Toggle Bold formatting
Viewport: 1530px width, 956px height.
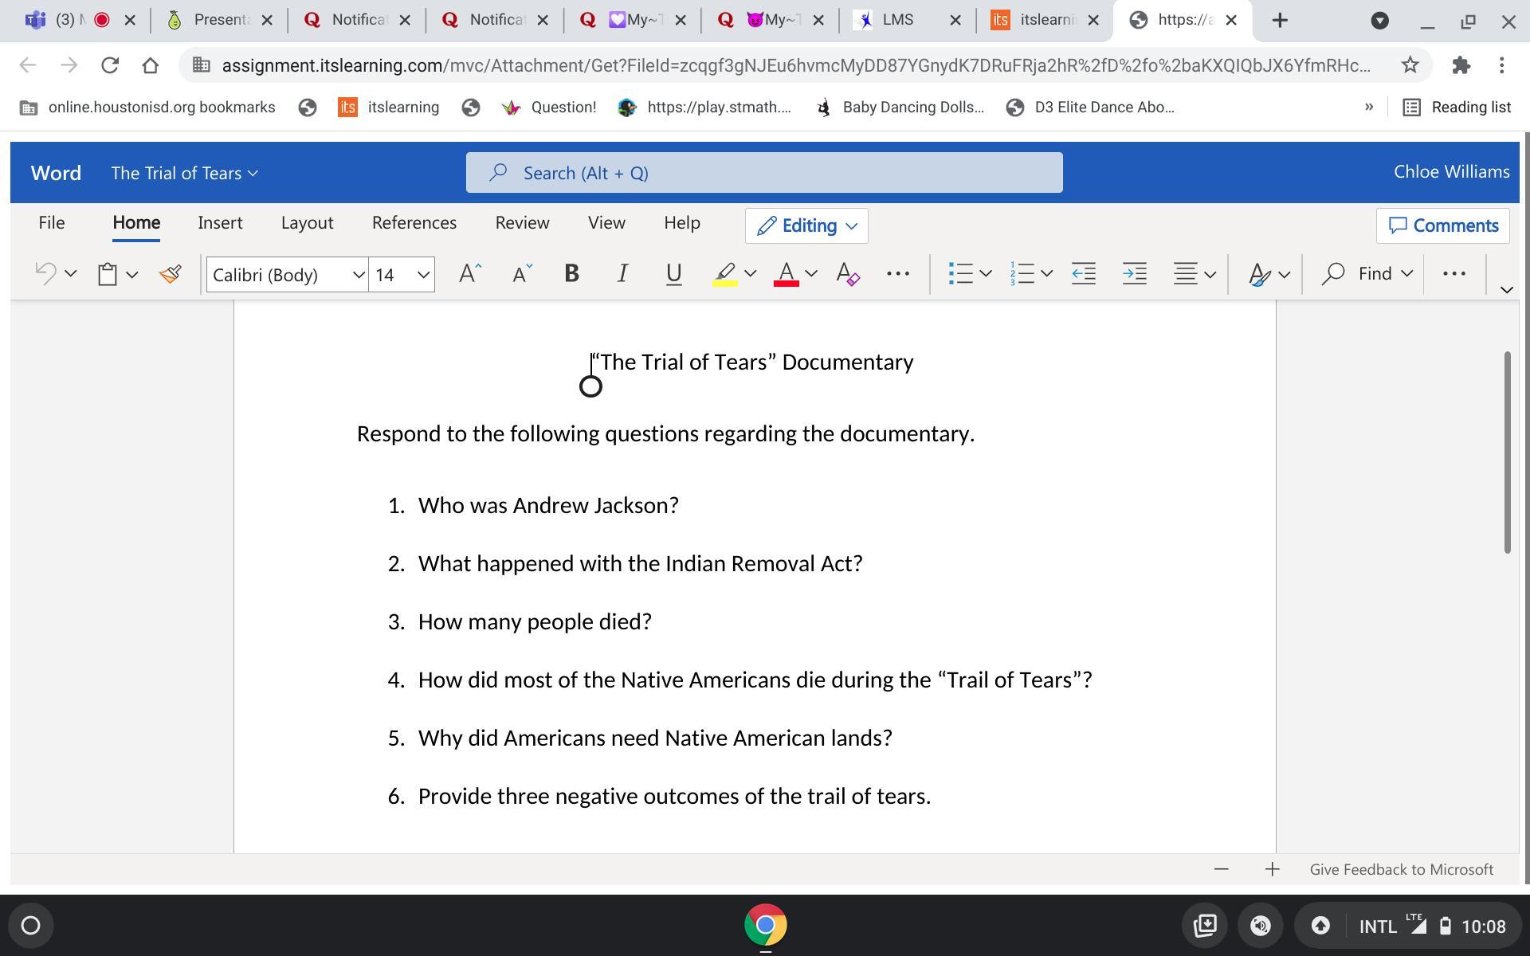571,274
